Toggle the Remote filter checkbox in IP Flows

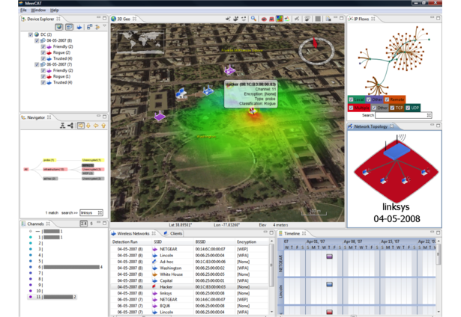pos(387,99)
